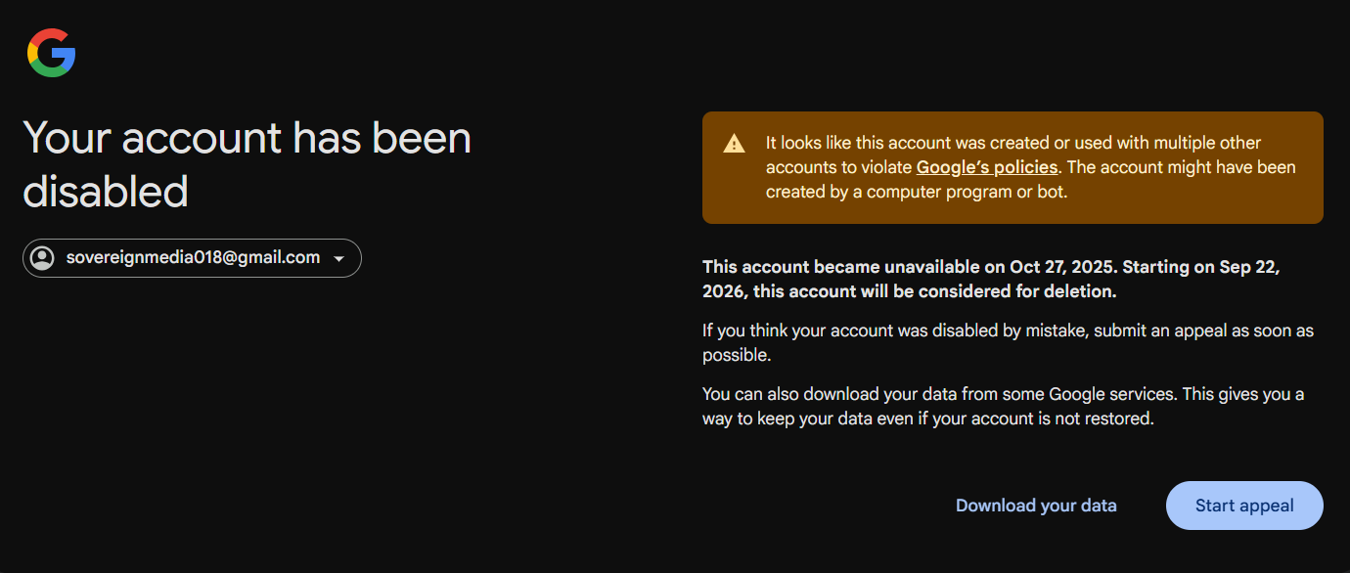This screenshot has height=573, width=1350.
Task: Click the Google logo
Action: [x=52, y=53]
